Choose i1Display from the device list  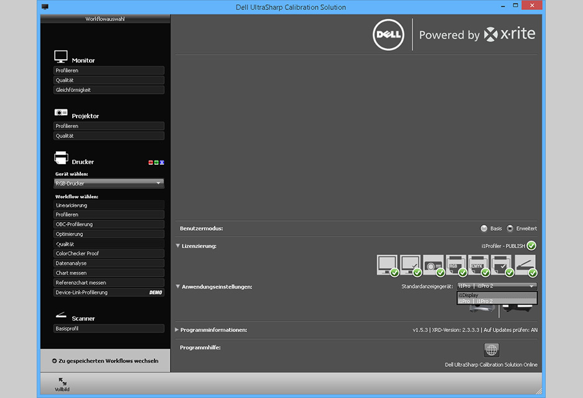click(x=497, y=295)
